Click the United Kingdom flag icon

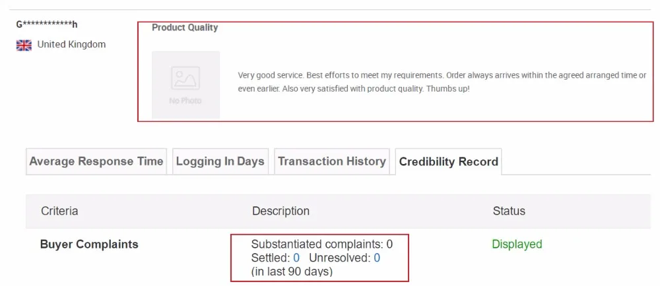click(x=24, y=45)
